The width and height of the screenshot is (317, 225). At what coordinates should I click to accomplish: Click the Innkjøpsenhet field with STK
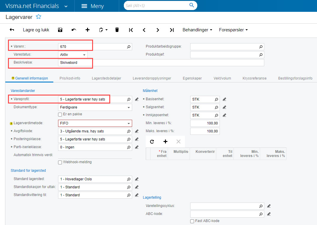tap(205, 115)
